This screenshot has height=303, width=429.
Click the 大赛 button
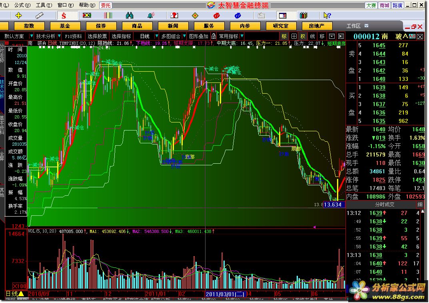tap(371, 5)
